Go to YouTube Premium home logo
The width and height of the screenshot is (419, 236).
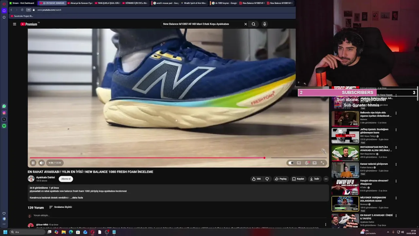point(29,24)
